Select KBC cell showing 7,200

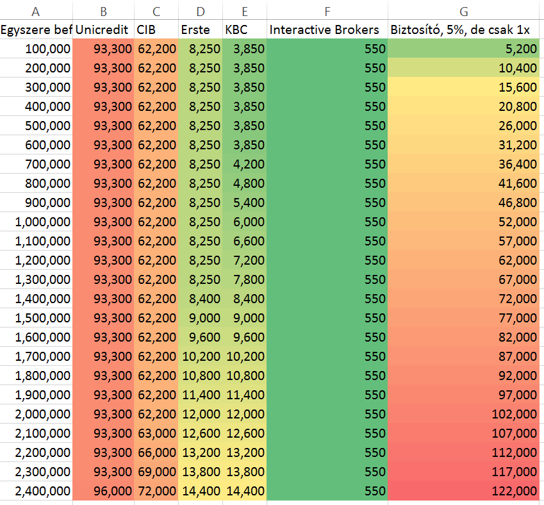[x=245, y=260]
